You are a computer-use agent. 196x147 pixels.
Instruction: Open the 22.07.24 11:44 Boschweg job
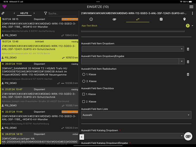tap(40, 121)
